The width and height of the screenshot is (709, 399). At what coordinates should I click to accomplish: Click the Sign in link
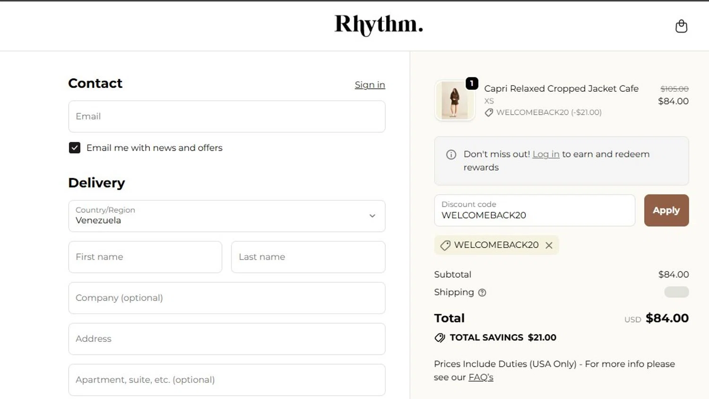click(x=370, y=85)
